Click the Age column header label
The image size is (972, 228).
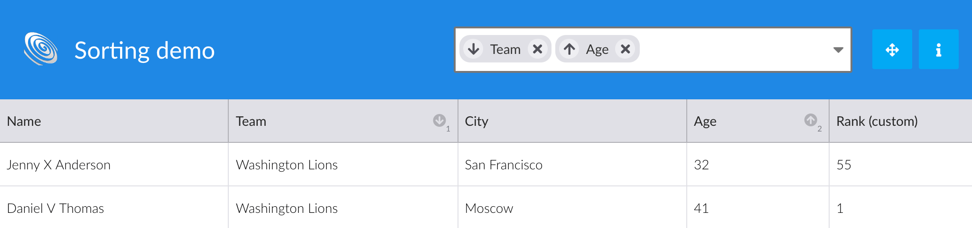click(705, 122)
